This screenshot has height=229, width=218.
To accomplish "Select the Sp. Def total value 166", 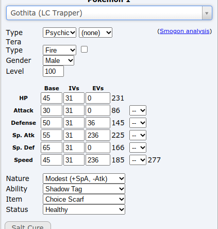I will pos(118,148).
